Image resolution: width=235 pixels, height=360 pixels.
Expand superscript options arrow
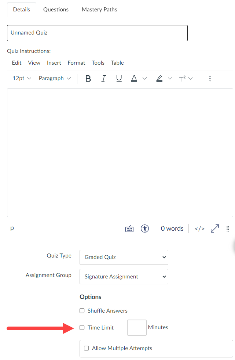pos(191,79)
